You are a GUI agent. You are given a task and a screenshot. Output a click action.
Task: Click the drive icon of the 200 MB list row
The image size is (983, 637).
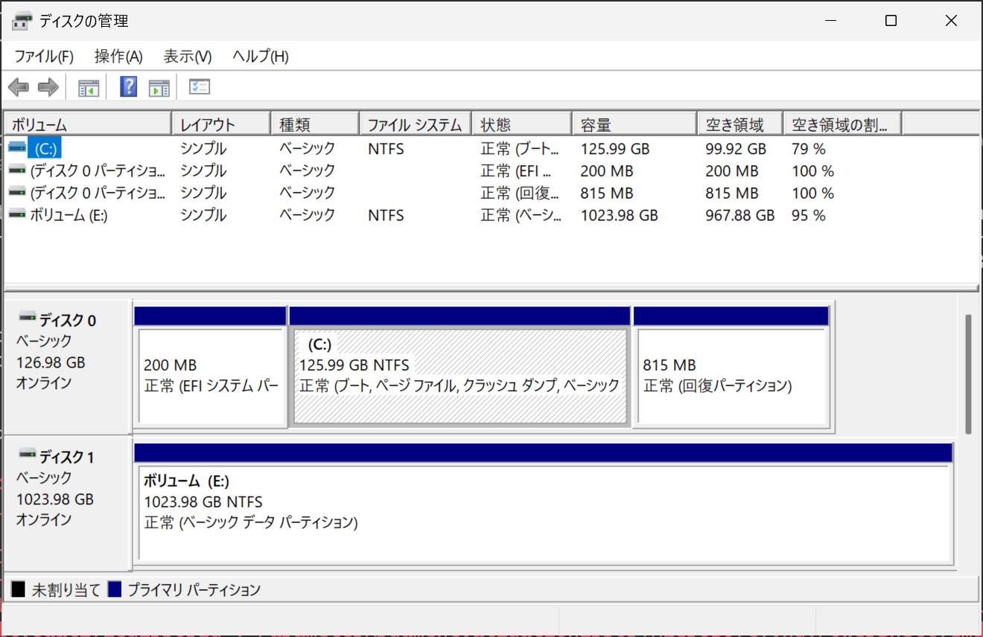[18, 170]
